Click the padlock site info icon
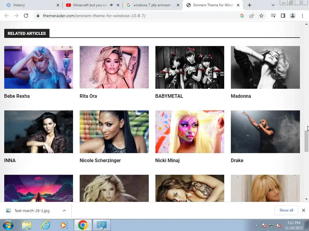The height and width of the screenshot is (231, 309). click(x=38, y=16)
